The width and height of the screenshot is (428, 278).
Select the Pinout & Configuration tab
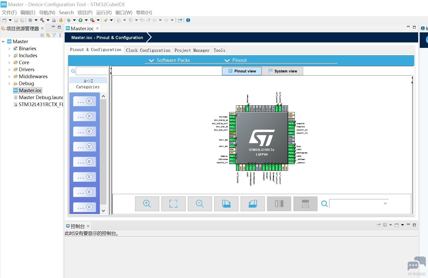95,50
